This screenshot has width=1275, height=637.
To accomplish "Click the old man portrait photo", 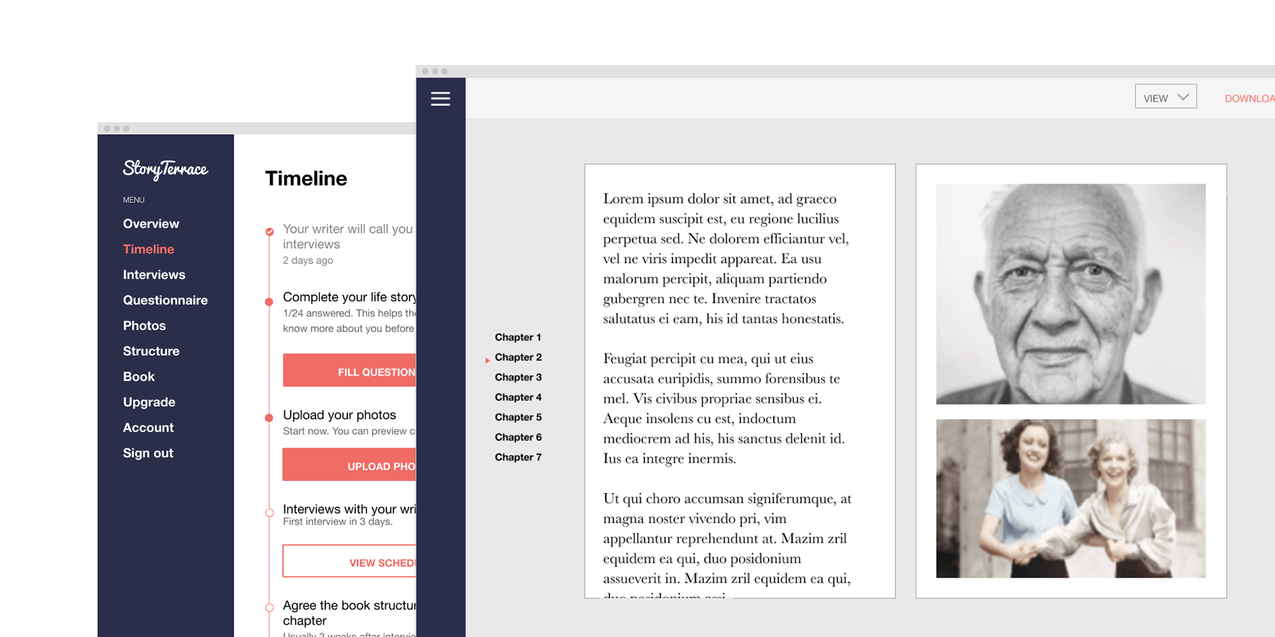I will point(1070,294).
